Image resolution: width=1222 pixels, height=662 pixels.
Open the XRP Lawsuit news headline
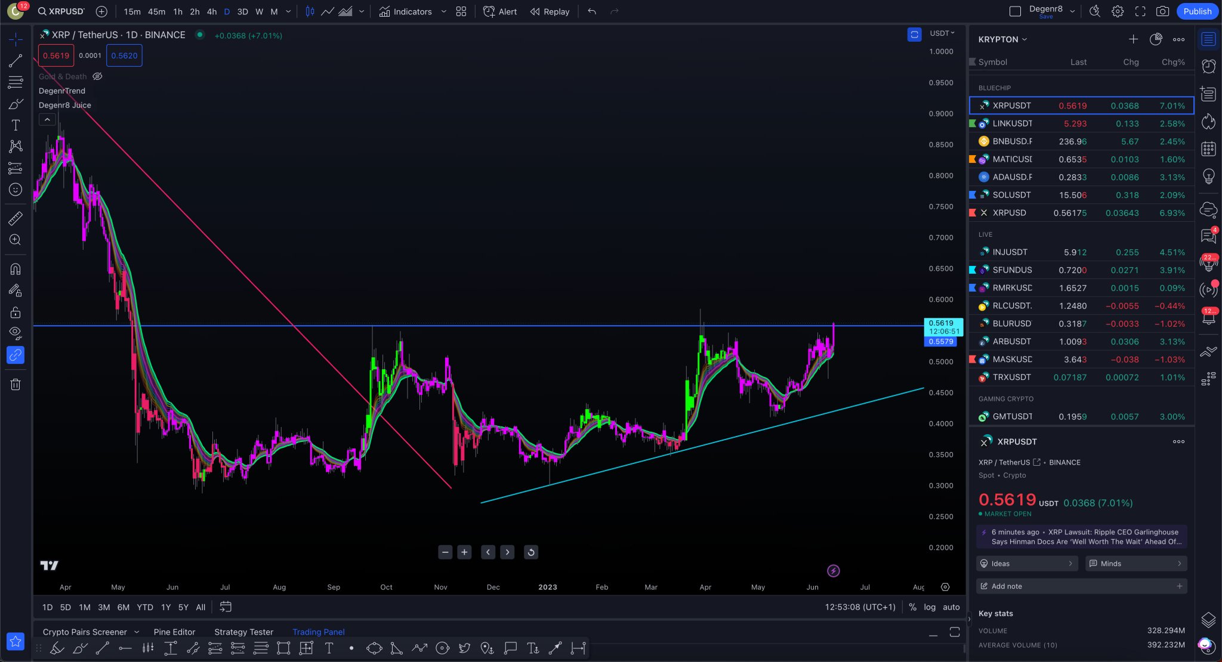1081,537
